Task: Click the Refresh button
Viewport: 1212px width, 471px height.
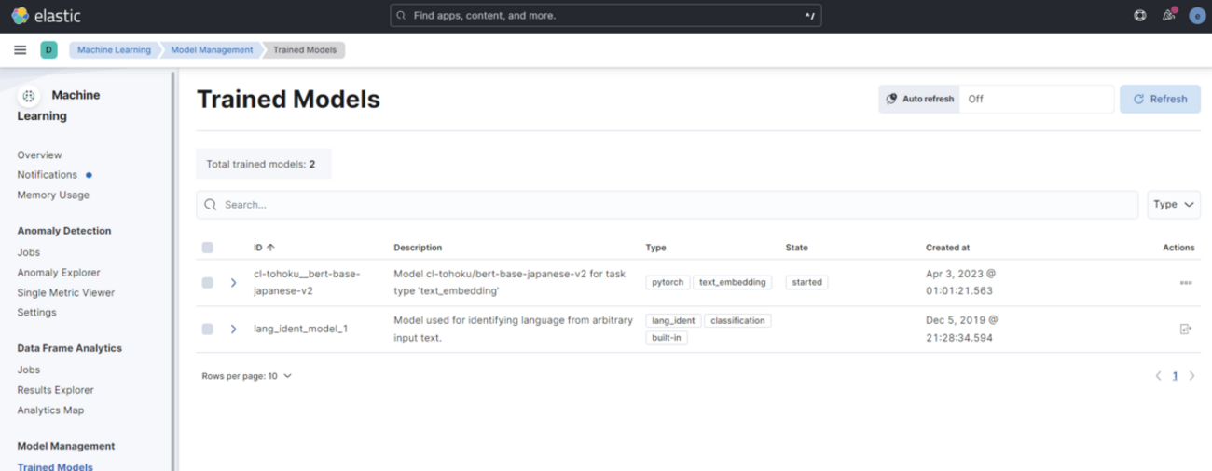Action: [1160, 99]
